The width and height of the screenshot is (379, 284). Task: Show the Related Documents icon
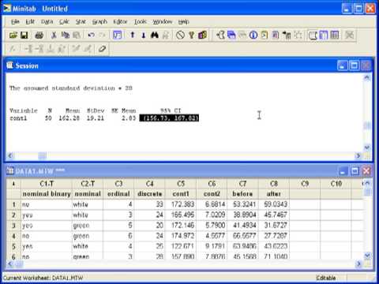point(287,35)
